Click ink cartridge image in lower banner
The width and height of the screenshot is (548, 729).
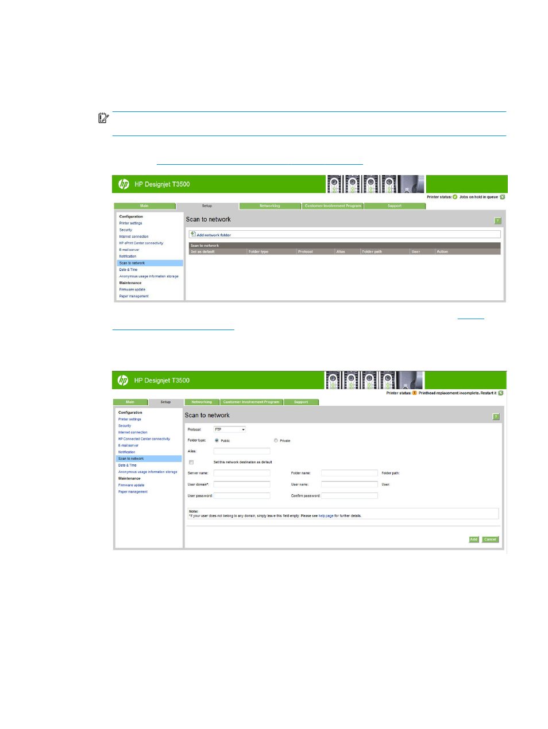374,380
